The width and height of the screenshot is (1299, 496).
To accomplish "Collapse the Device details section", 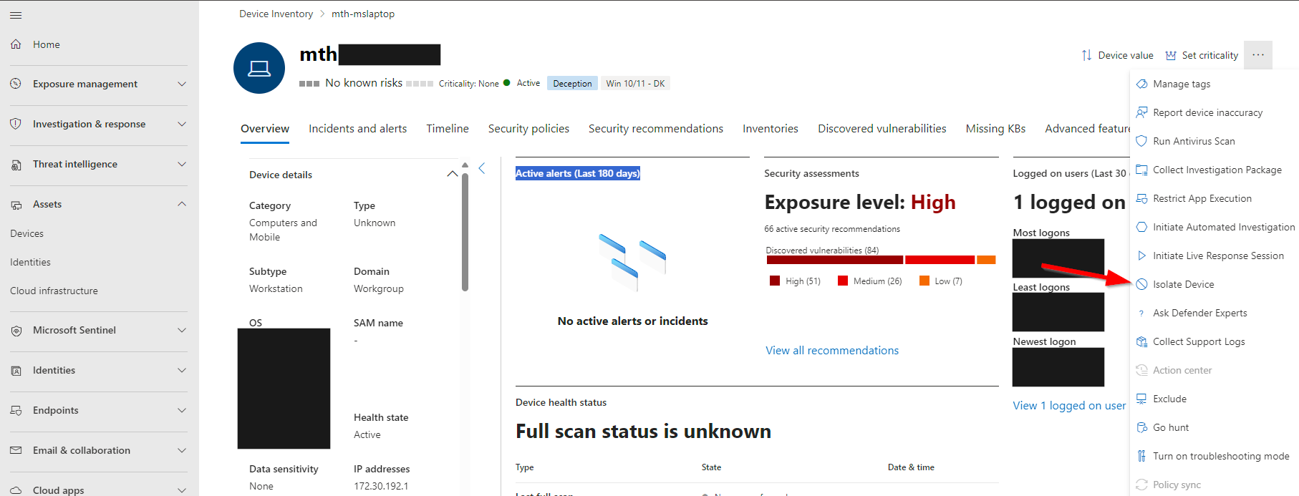I will click(452, 174).
